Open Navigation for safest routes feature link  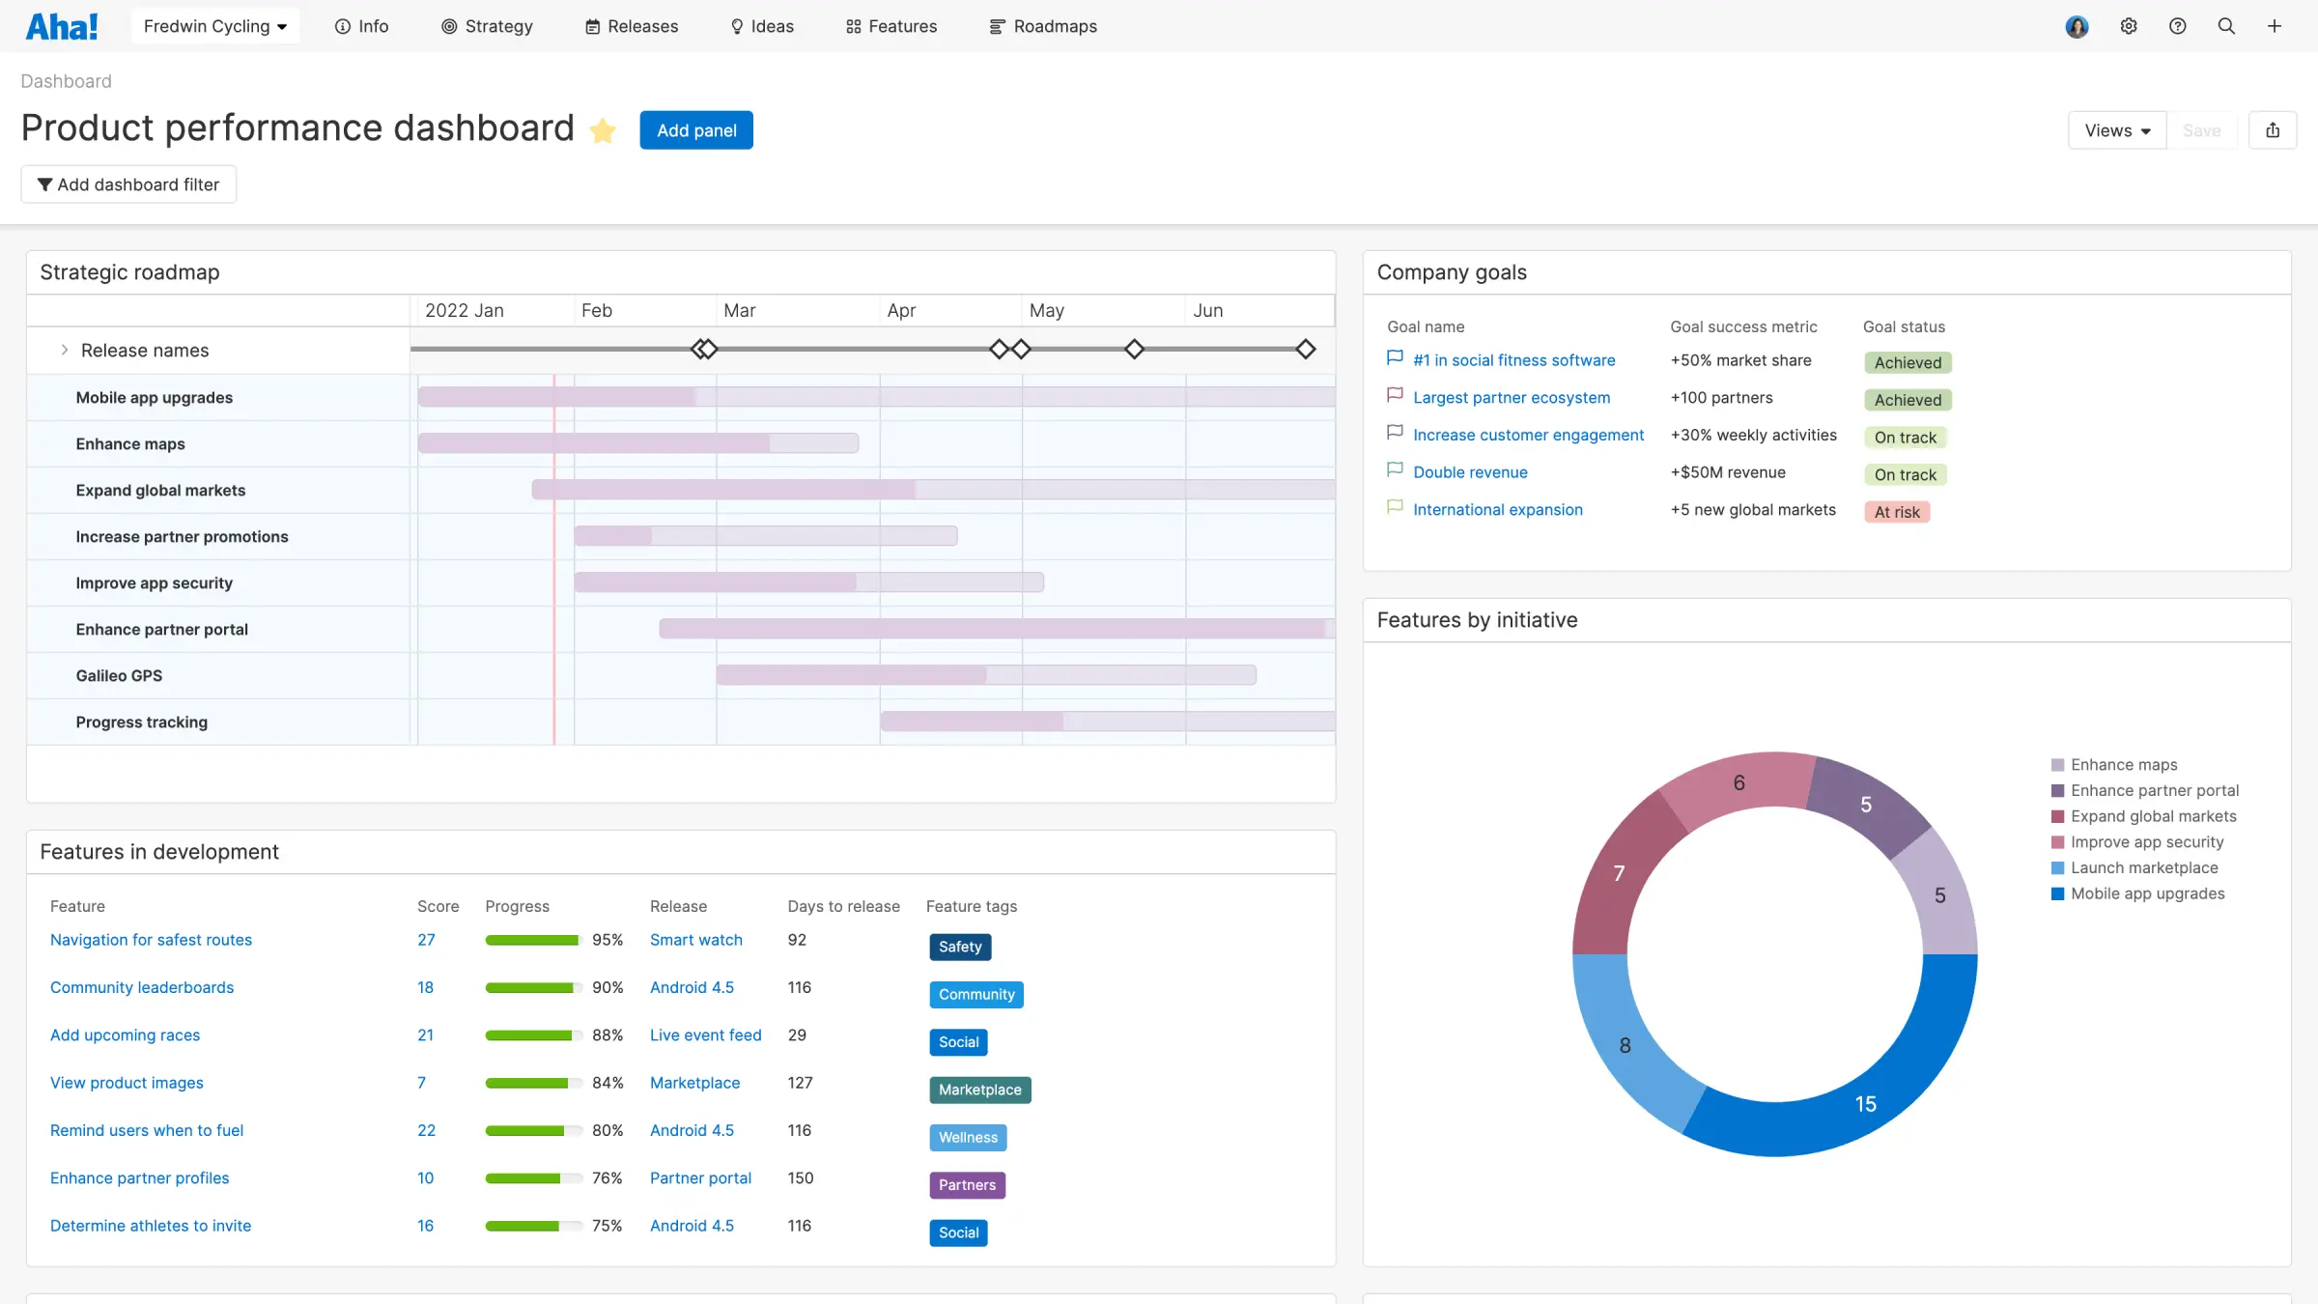pos(151,940)
